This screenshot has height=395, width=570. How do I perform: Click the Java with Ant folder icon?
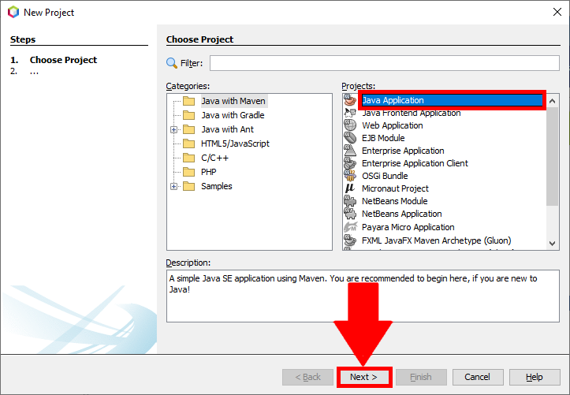[188, 129]
